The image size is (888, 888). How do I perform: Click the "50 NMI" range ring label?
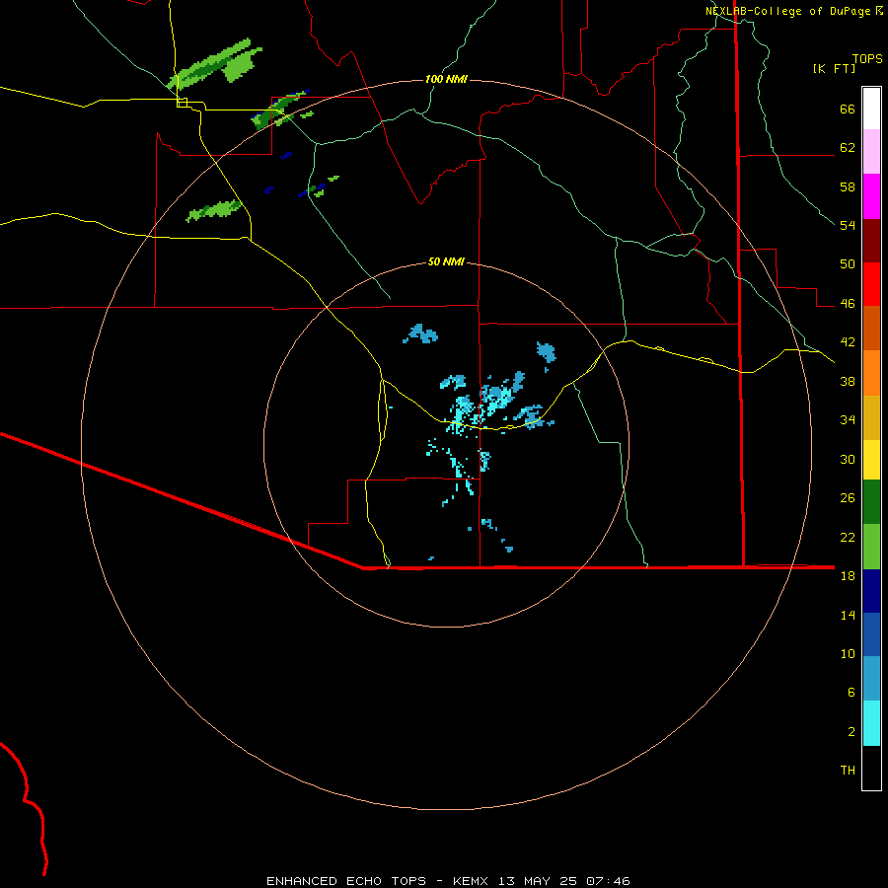[446, 261]
